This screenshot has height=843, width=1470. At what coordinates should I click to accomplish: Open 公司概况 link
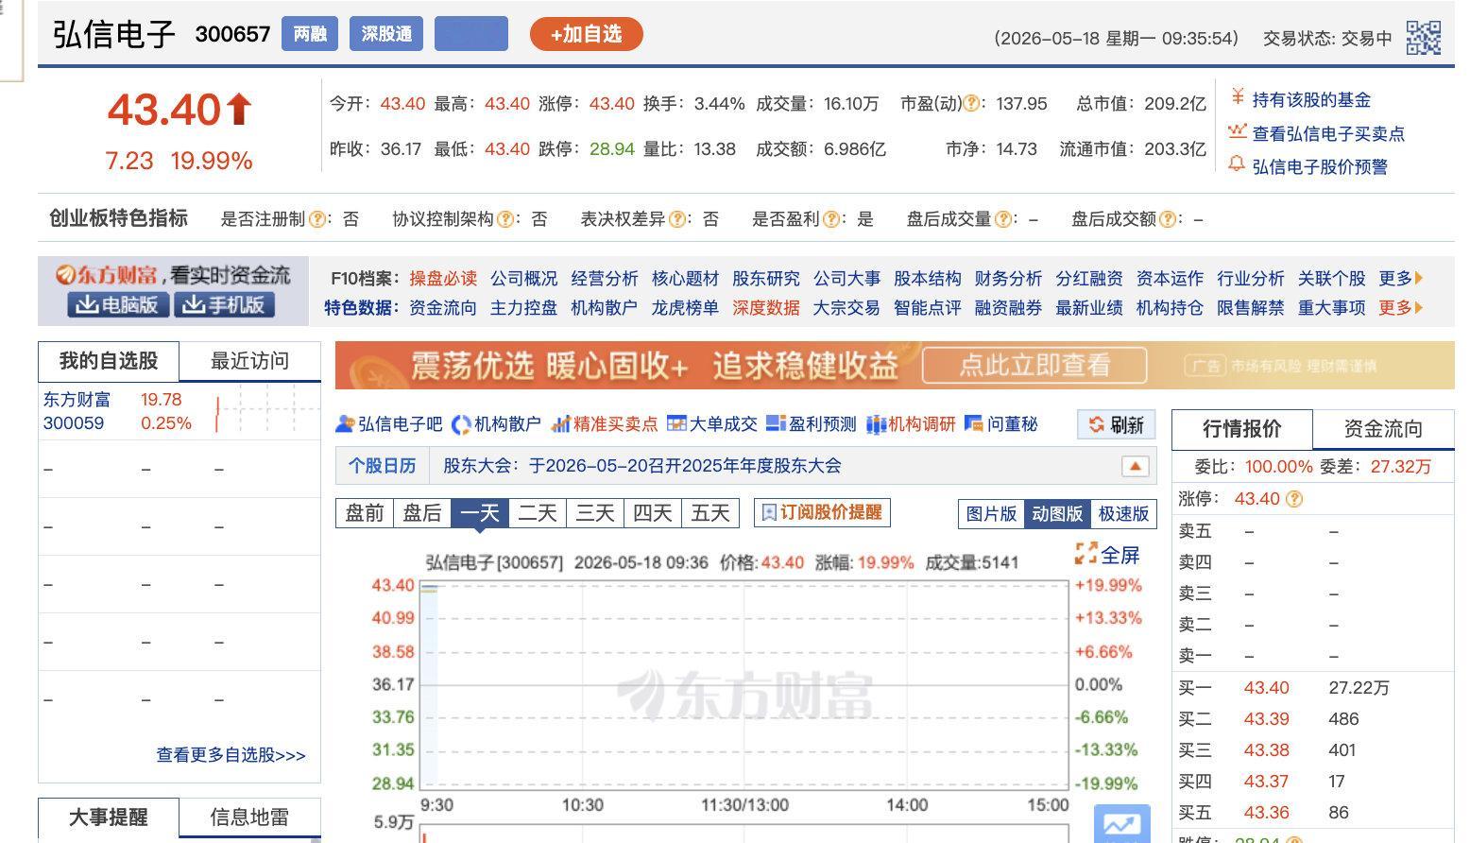(x=523, y=279)
